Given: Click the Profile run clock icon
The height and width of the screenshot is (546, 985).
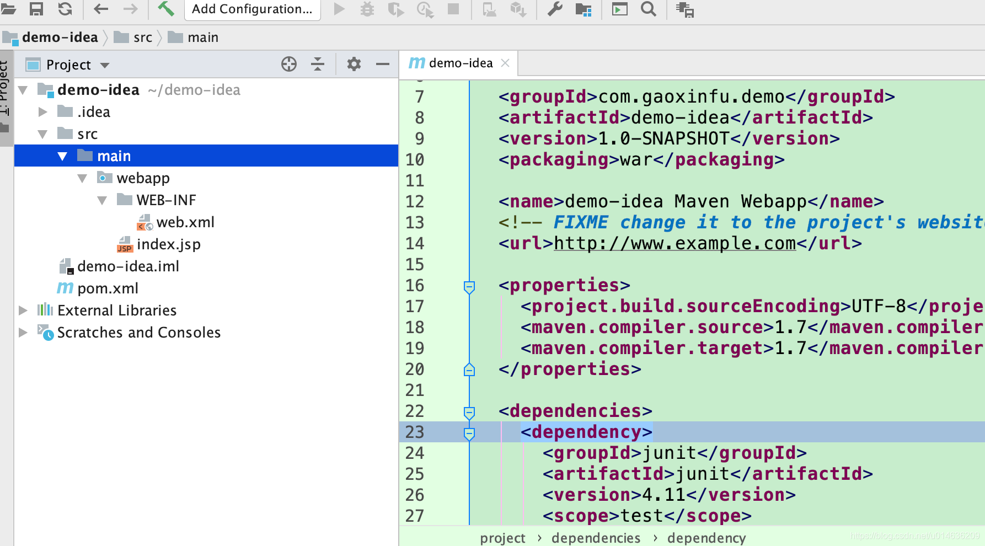Looking at the screenshot, I should [x=425, y=9].
